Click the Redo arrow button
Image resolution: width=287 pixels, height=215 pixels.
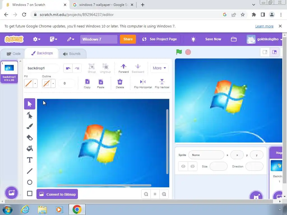[77, 68]
